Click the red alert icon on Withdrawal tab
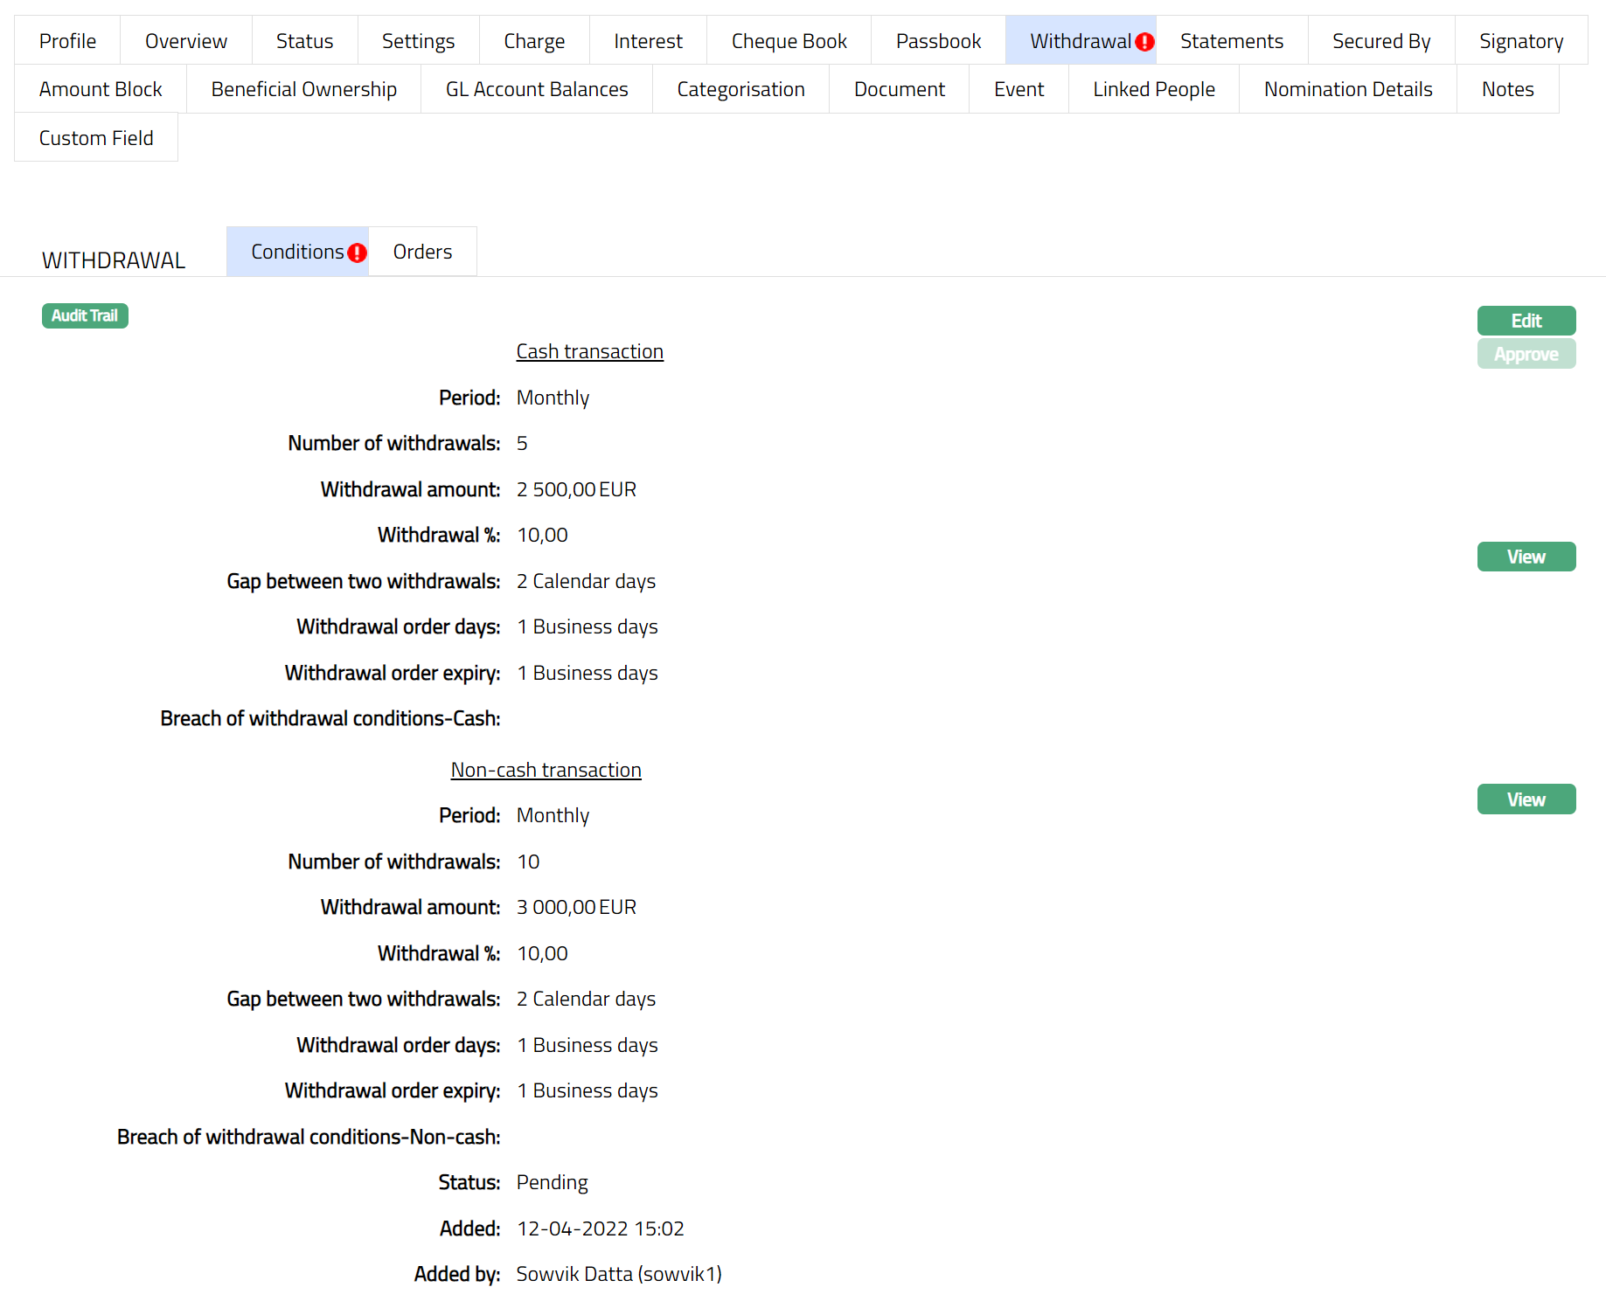 [1144, 42]
